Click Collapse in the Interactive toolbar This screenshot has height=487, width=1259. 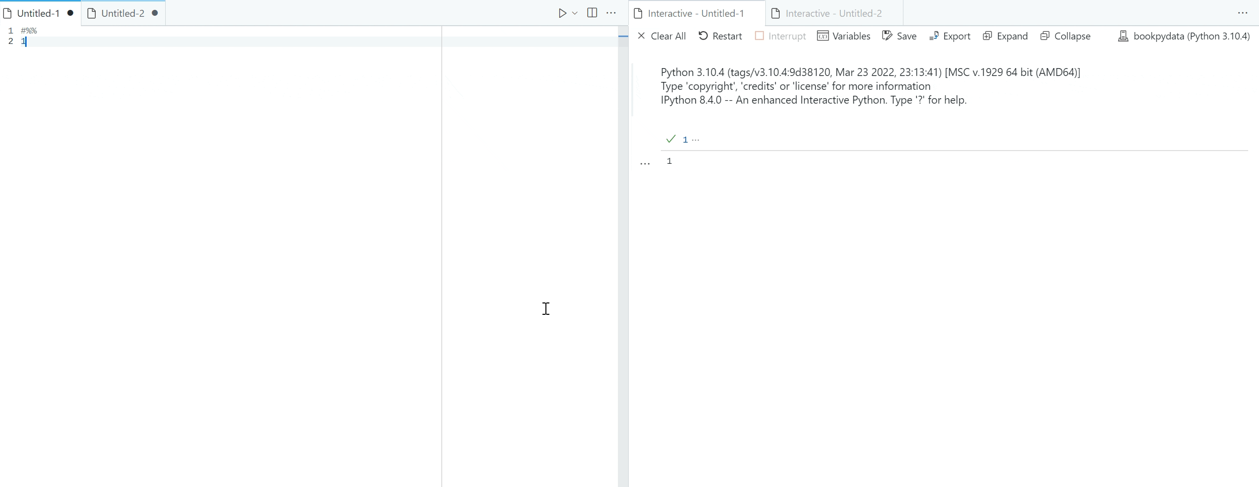tap(1065, 36)
